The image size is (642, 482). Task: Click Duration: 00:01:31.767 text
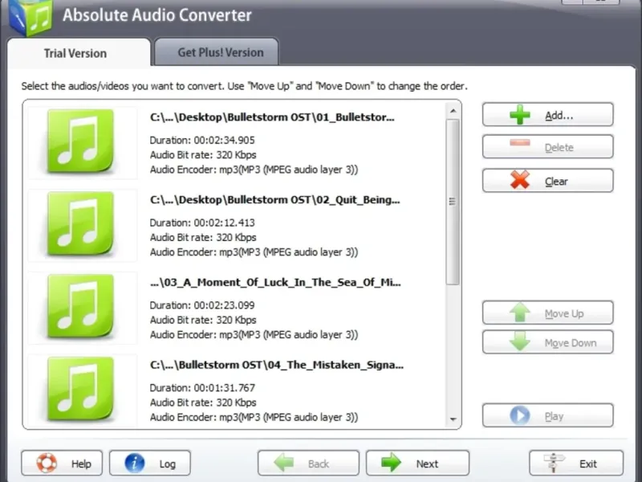[202, 388]
